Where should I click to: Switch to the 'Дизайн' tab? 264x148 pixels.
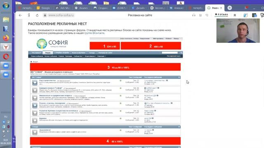pos(139,8)
